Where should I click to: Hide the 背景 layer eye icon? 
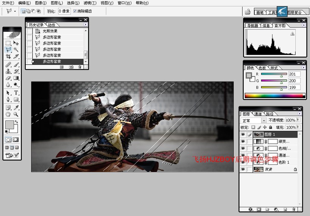pos(243,169)
